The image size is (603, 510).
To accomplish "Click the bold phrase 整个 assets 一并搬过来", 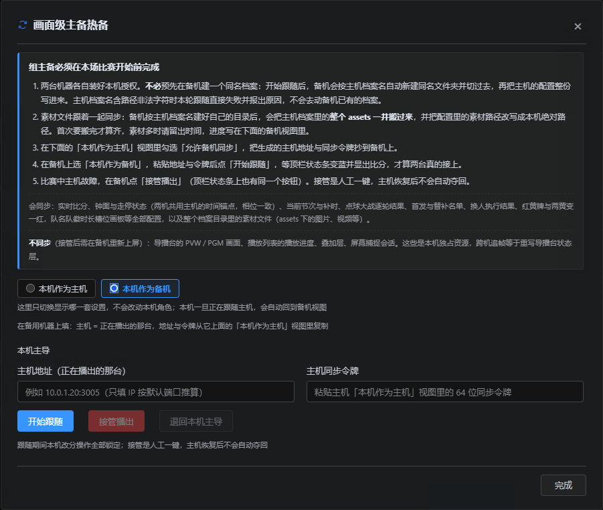I will (371, 117).
